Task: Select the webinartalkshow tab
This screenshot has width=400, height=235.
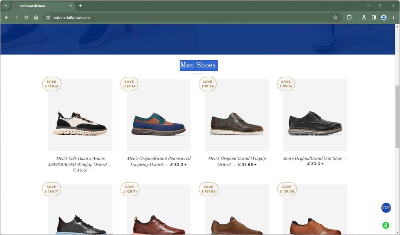Action: (x=43, y=6)
